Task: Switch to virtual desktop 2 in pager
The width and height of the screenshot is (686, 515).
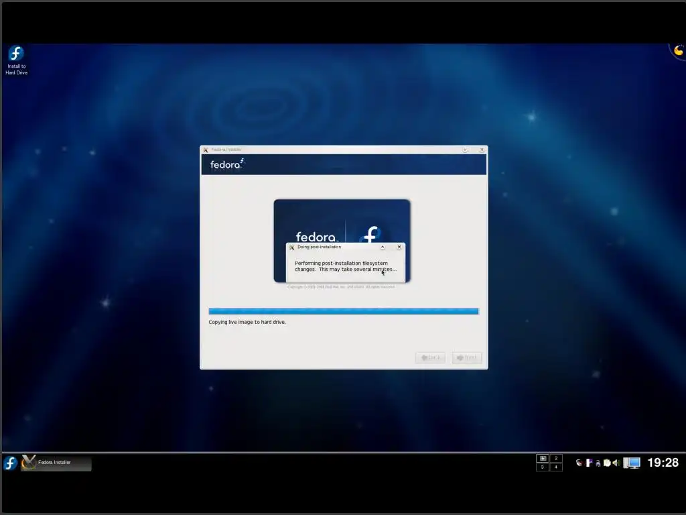Action: click(556, 458)
